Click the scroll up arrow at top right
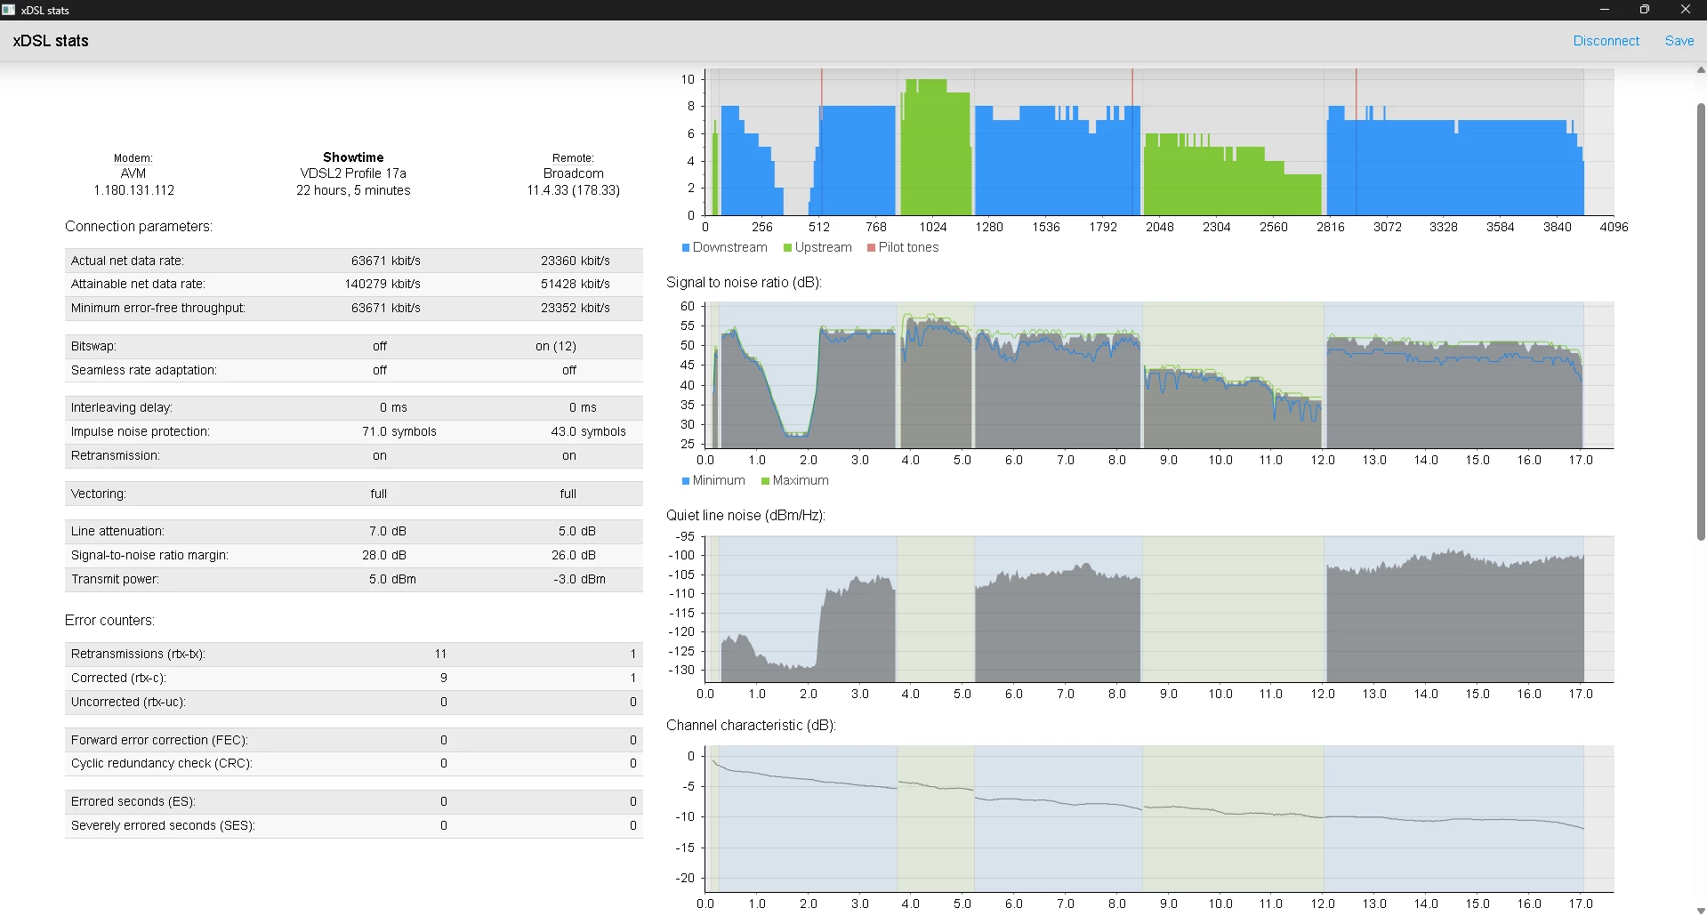Viewport: 1707px width, 916px height. (x=1701, y=70)
